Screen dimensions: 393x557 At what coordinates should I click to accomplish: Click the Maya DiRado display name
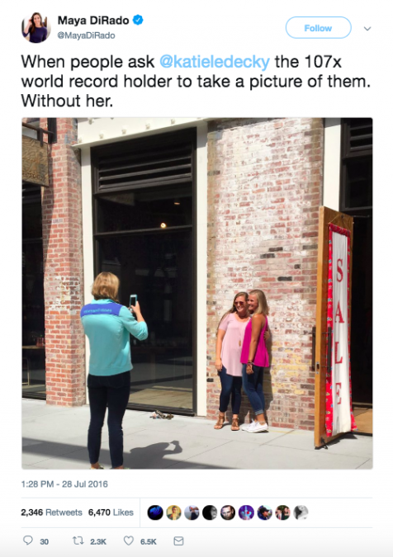click(x=93, y=21)
